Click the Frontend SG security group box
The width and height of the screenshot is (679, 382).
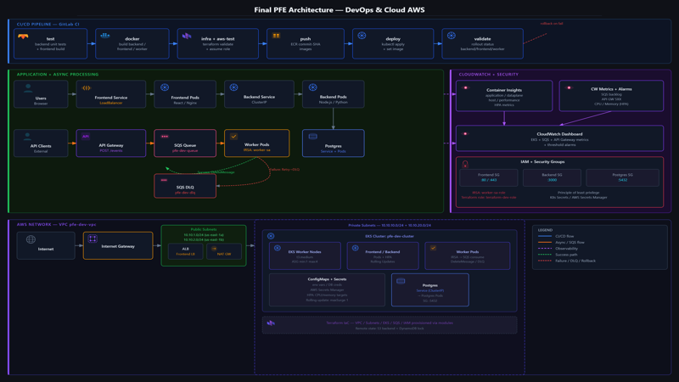coord(489,177)
